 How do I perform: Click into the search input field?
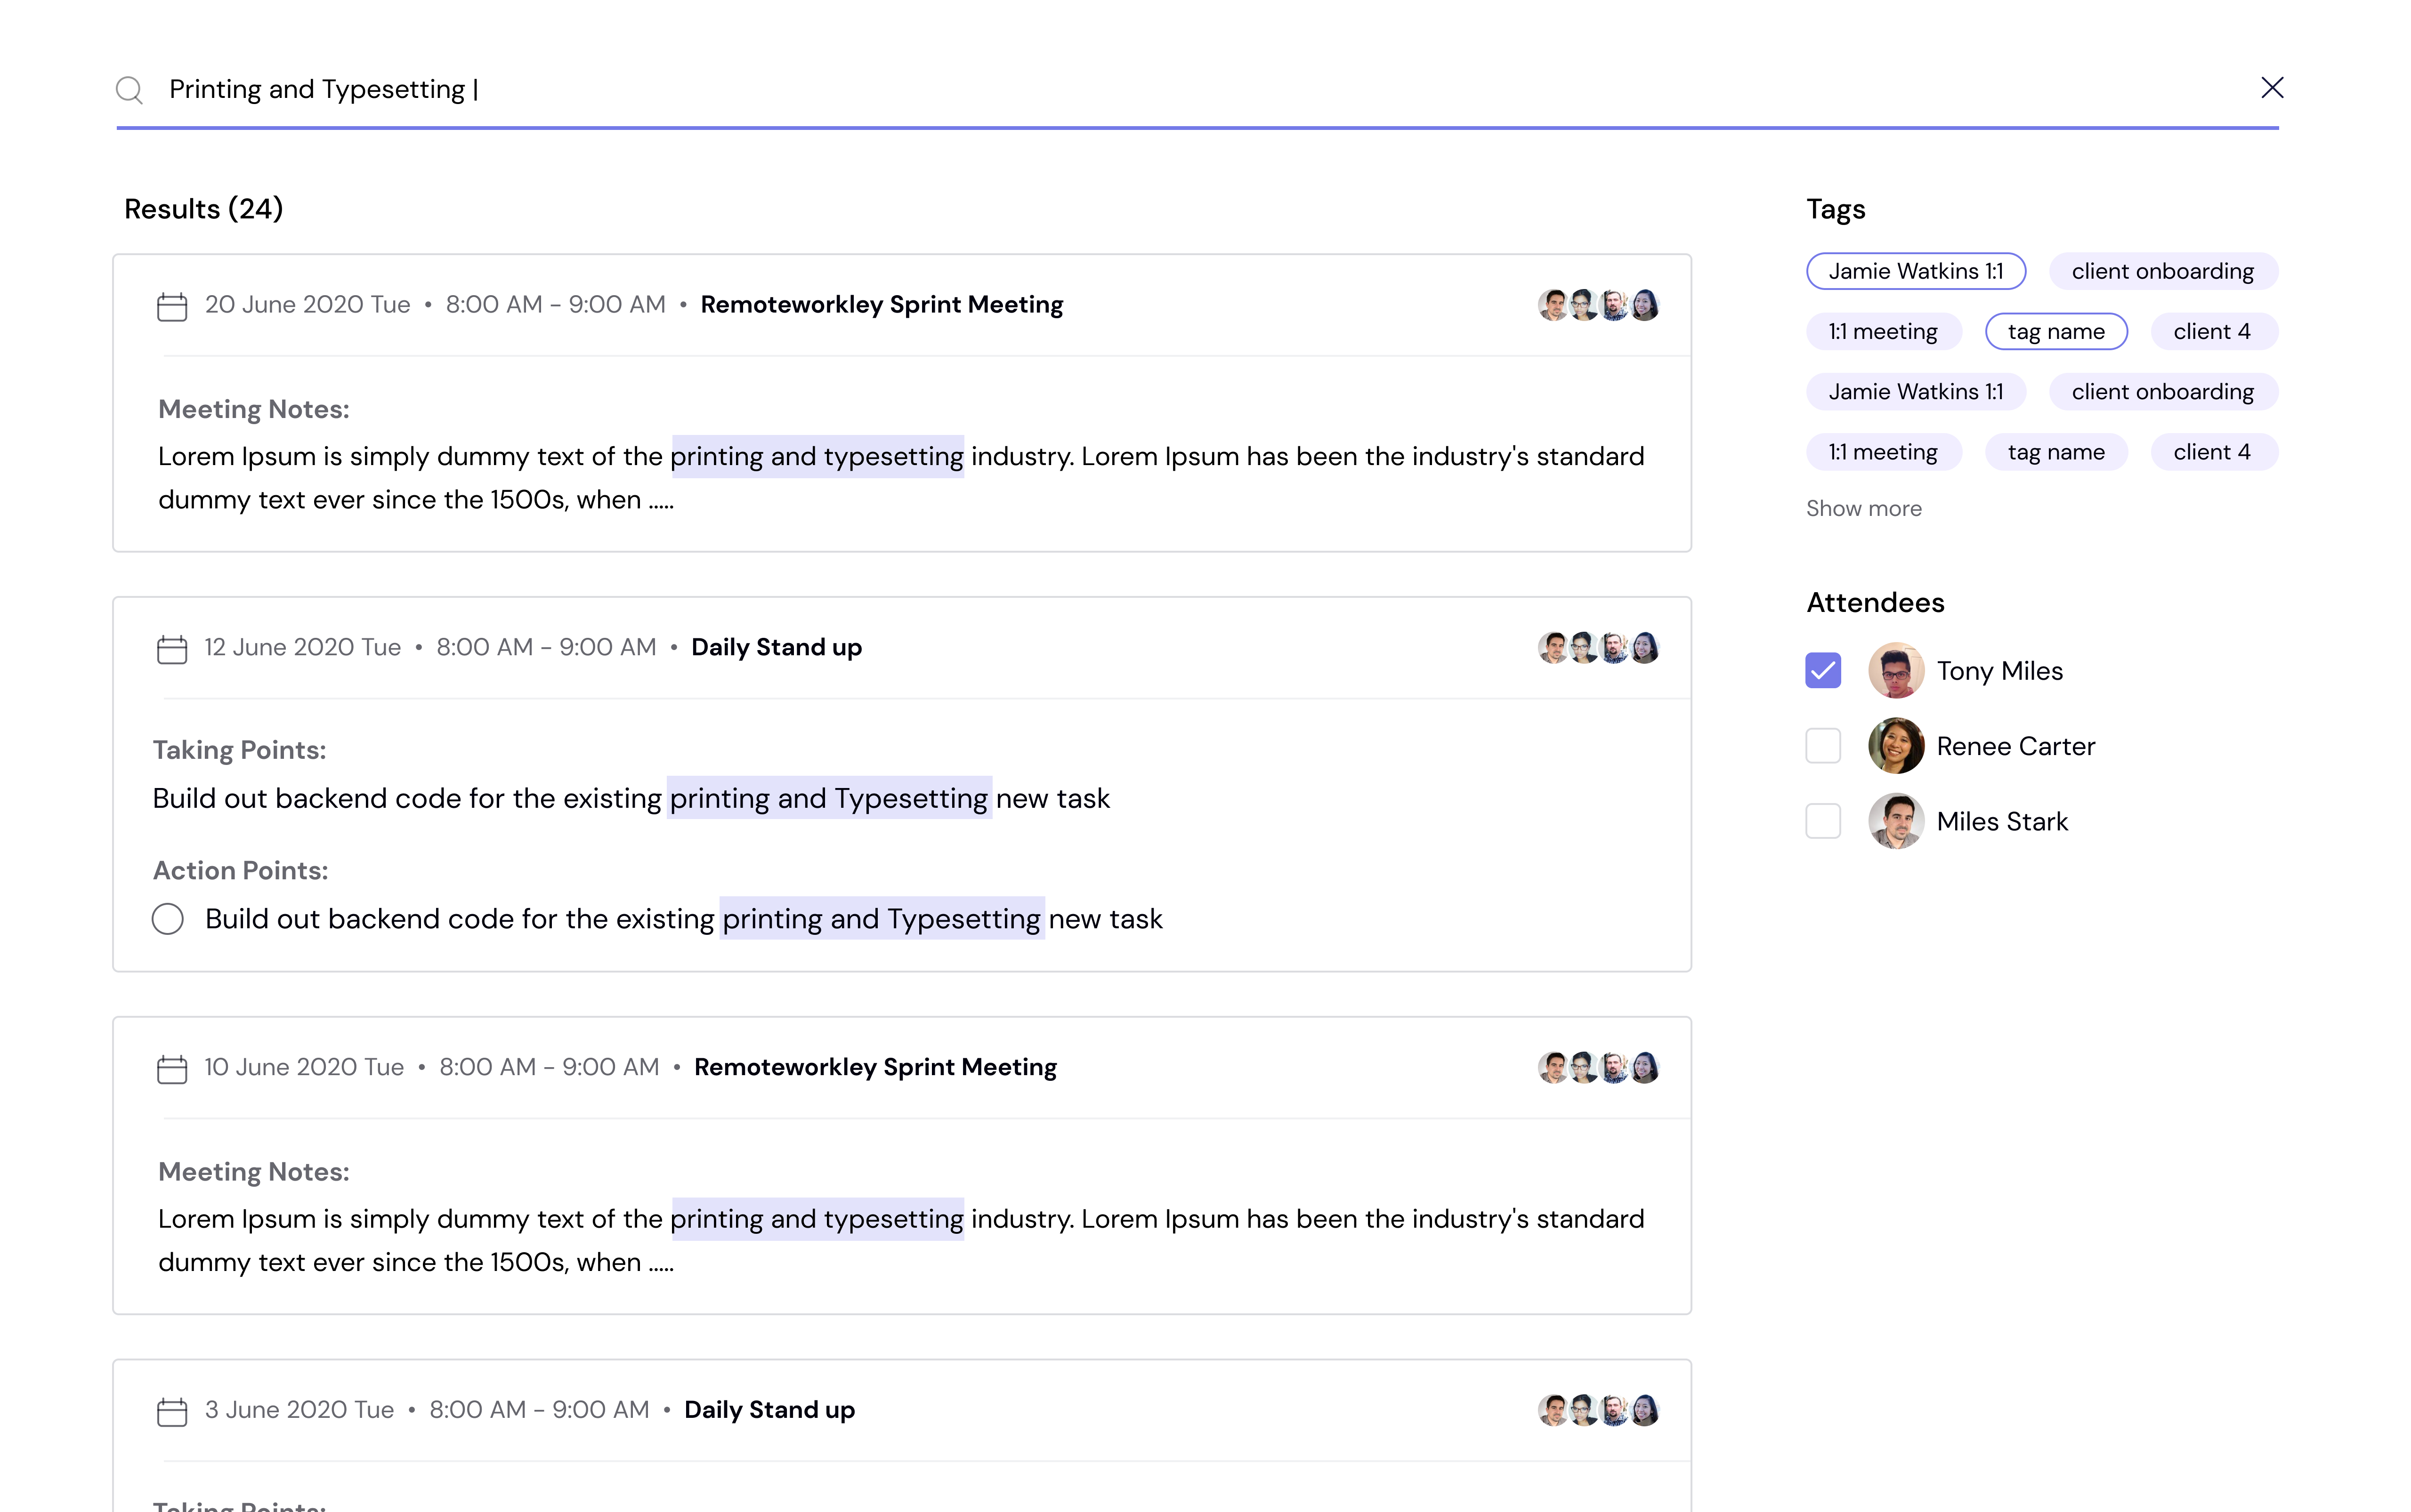point(1200,89)
